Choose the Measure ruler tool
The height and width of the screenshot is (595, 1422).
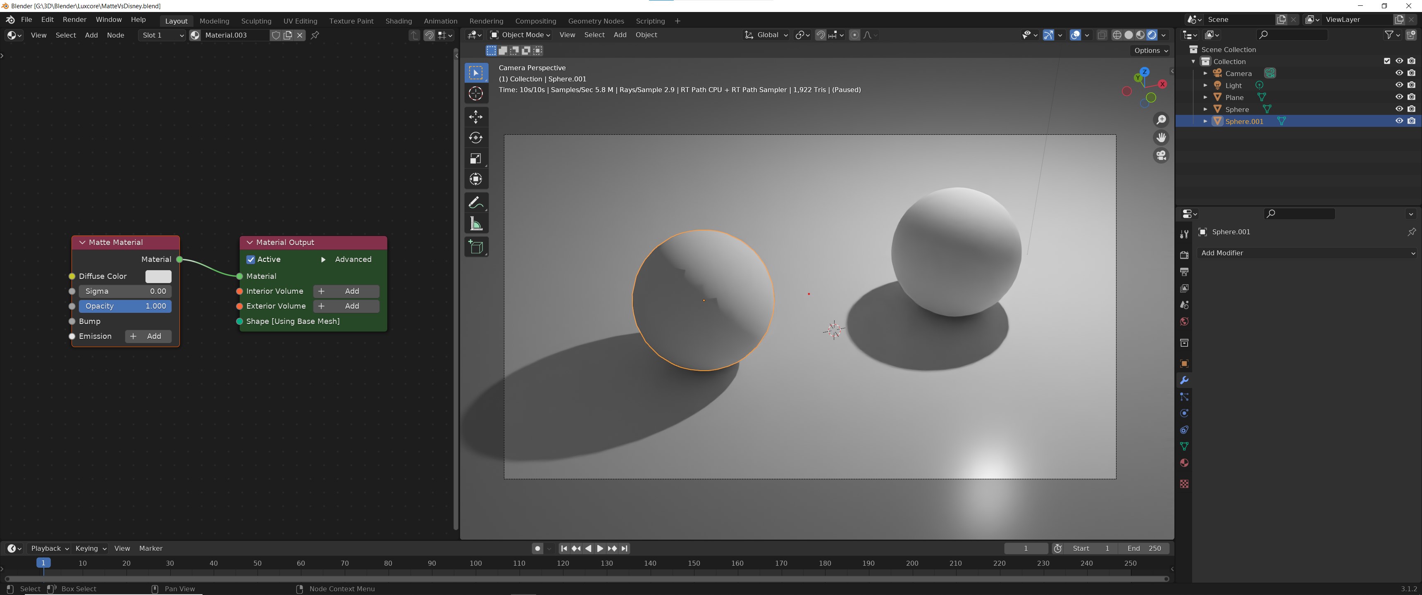click(x=476, y=224)
